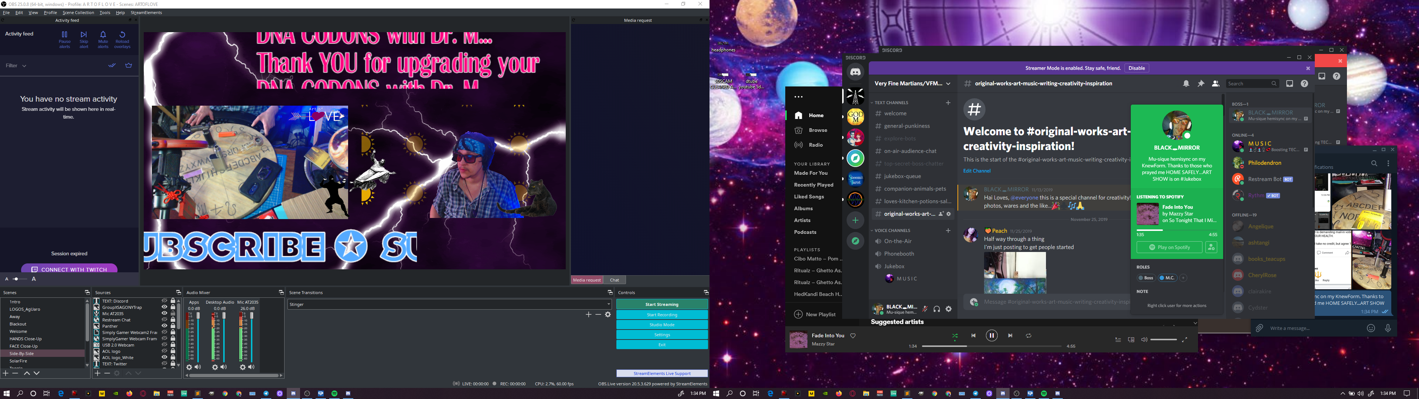Screen dimensions: 1419x399
Task: Hide the Mic AT2035 source
Action: 164,314
